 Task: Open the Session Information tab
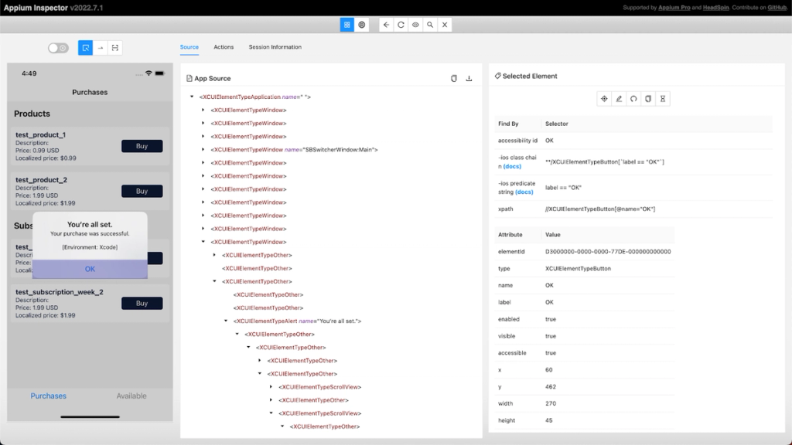click(275, 47)
